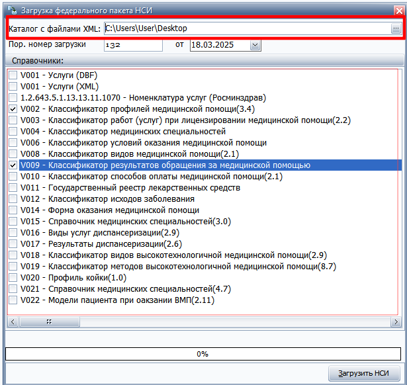Check V022 Модели пациента checkbox
The image size is (407, 385).
[x=13, y=300]
